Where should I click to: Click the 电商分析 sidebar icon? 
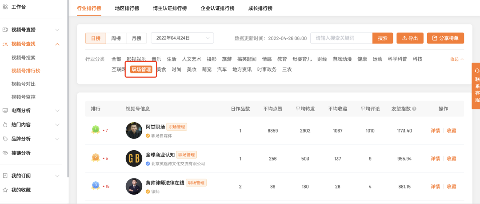[5, 110]
